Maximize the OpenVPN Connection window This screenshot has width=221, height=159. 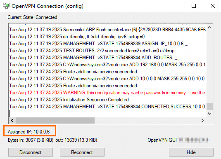(x=194, y=6)
